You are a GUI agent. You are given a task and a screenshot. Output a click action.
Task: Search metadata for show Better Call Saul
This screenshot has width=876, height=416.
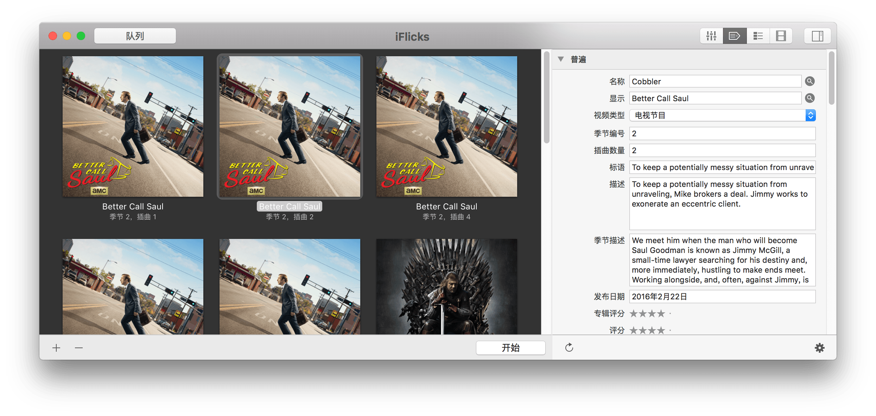[810, 98]
